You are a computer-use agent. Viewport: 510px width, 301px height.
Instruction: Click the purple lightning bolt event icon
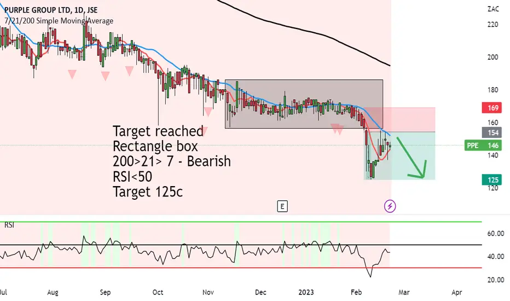click(x=390, y=206)
